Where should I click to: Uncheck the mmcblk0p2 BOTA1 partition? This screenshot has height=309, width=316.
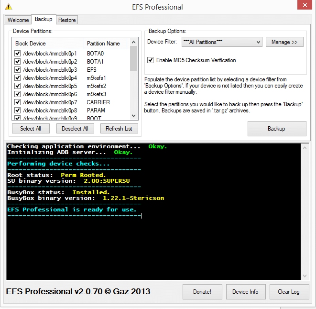18,62
